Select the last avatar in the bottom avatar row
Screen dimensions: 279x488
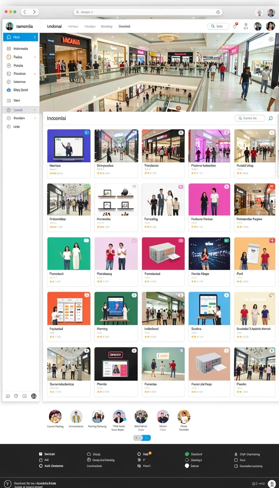click(184, 416)
